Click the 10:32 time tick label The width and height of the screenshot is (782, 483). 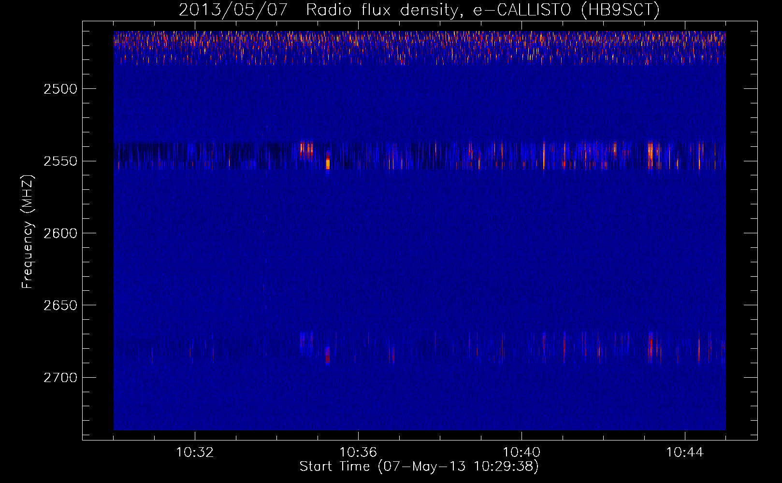click(x=195, y=453)
